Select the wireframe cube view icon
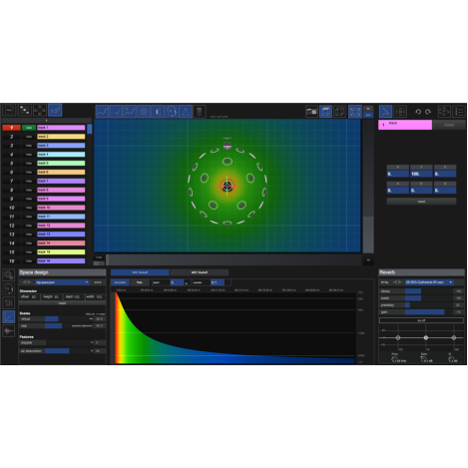 (x=339, y=112)
